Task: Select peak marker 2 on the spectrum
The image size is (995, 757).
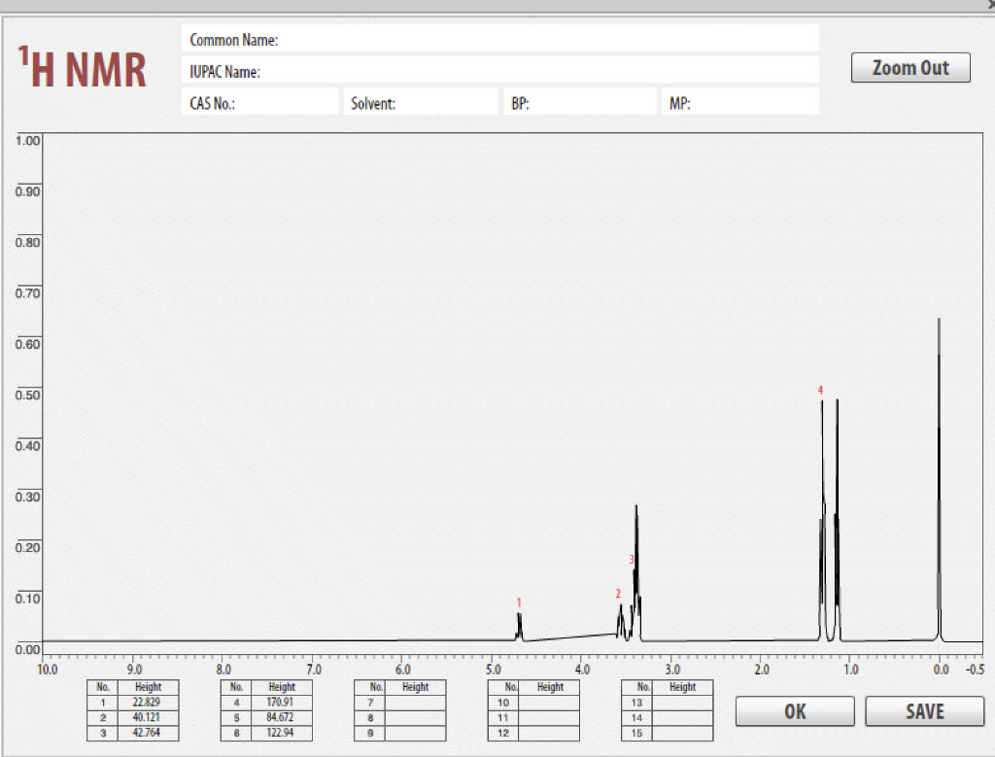Action: point(617,593)
